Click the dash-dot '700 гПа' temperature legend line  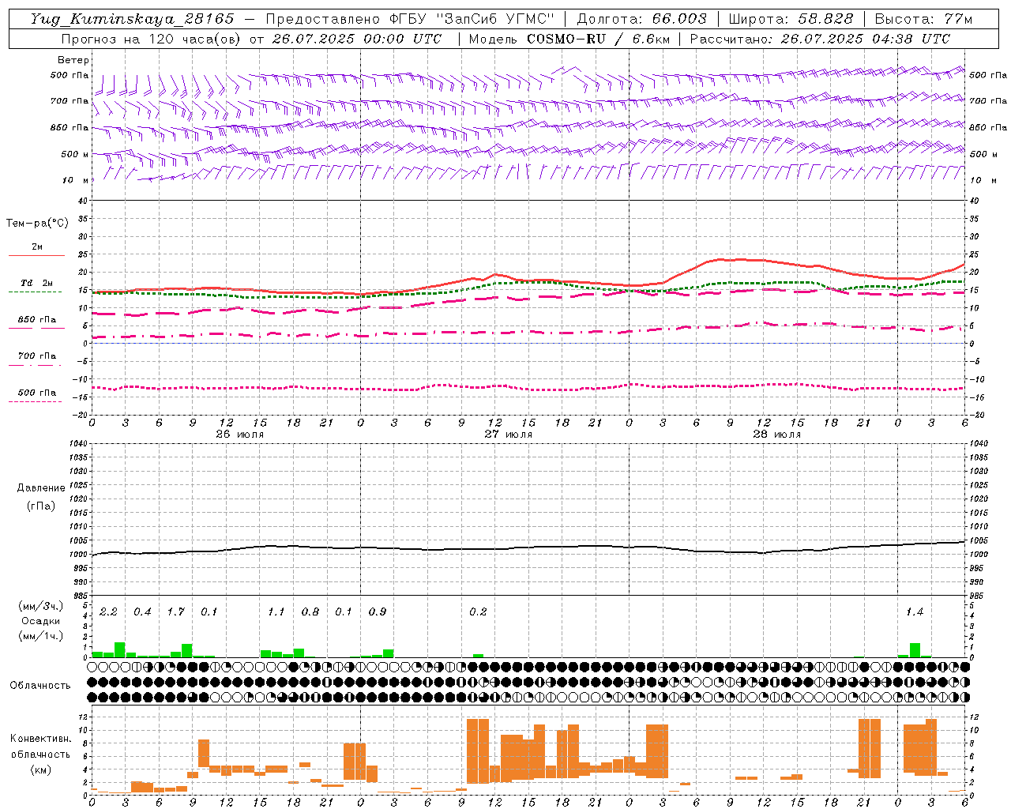tap(36, 365)
